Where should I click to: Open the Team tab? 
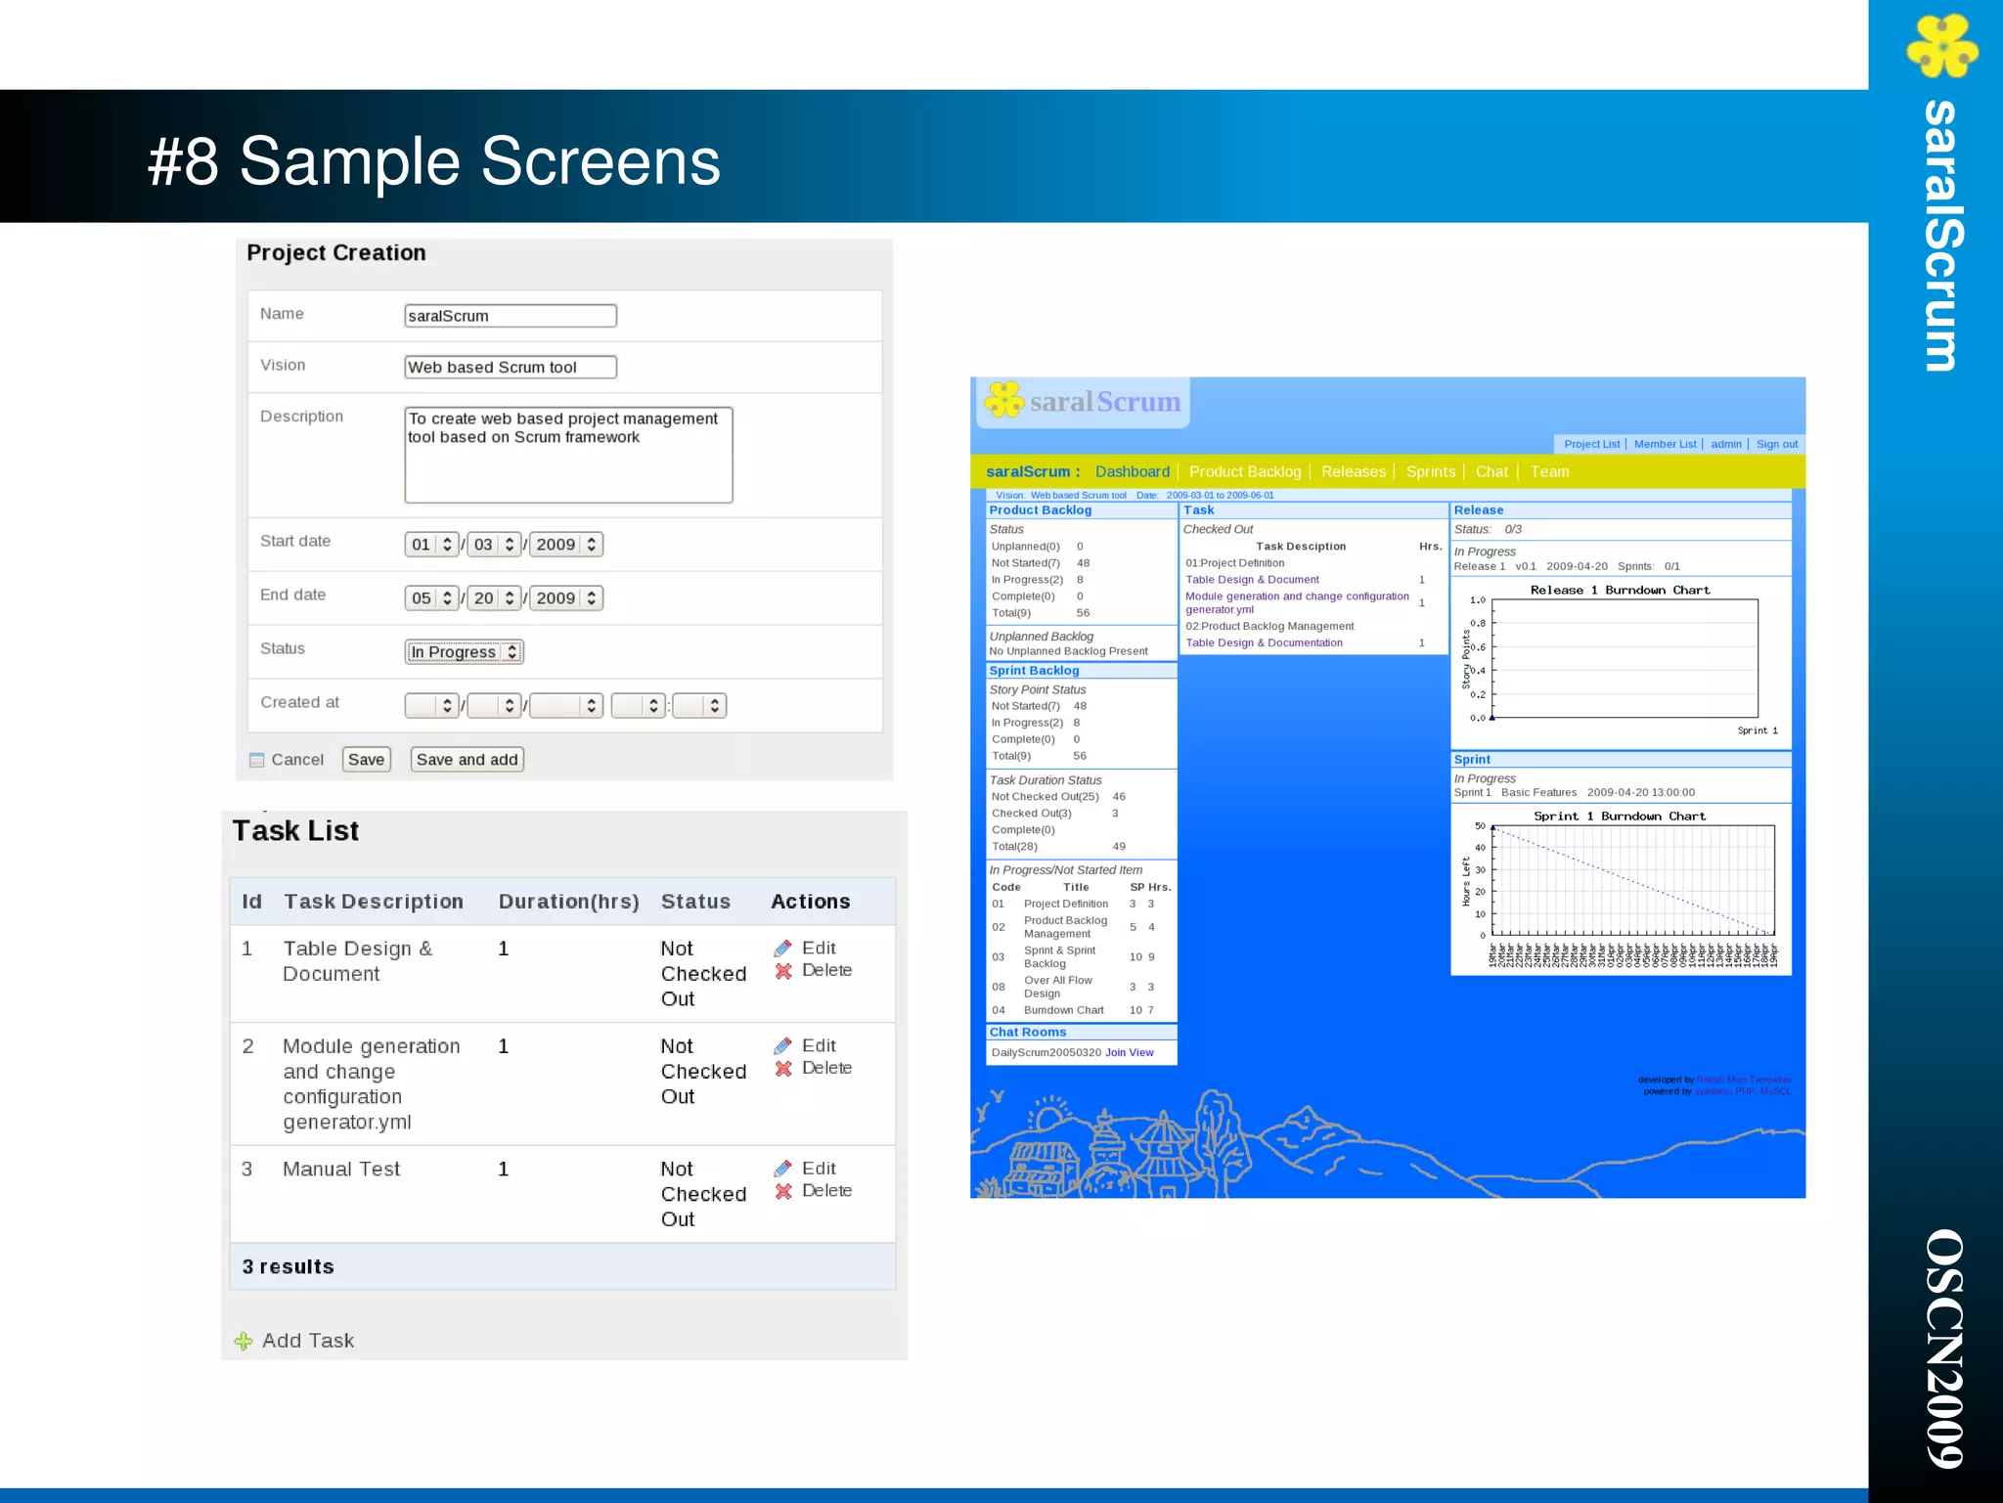(1549, 471)
